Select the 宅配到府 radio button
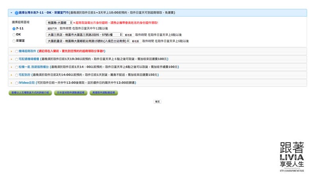Image resolution: width=315 pixels, height=183 pixels. (17, 75)
